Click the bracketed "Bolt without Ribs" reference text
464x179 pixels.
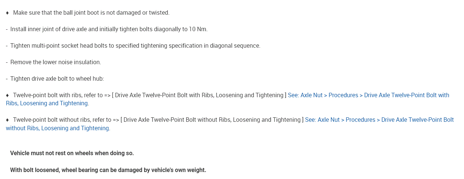[x=212, y=120]
